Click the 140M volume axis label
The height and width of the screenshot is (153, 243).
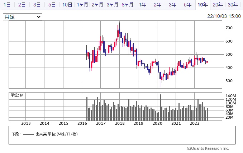click(x=230, y=96)
